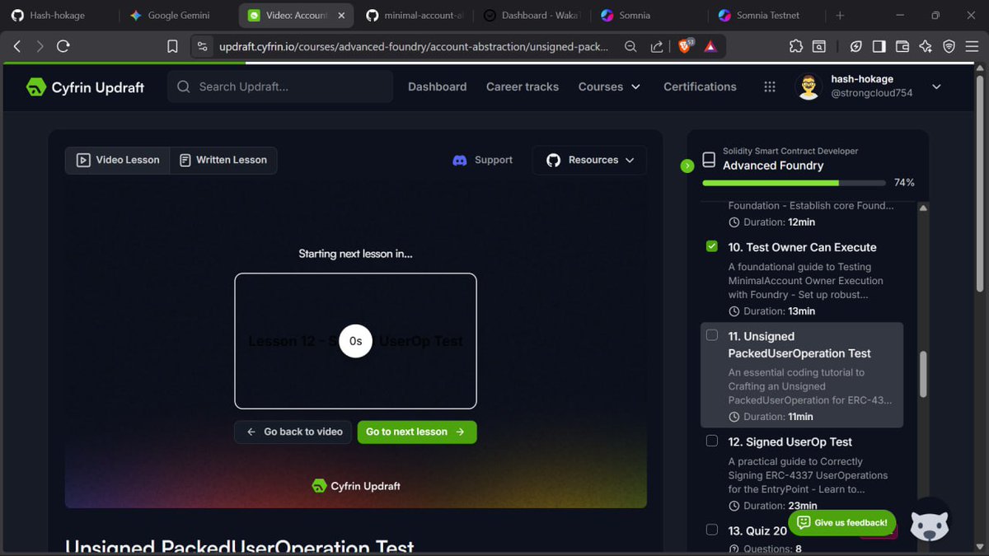The image size is (989, 556).
Task: Click the Search Updraft input field
Action: tap(280, 86)
